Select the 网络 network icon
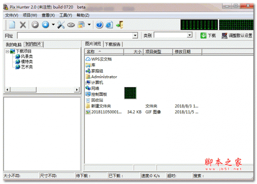257x184 pixels. pyautogui.click(x=88, y=89)
